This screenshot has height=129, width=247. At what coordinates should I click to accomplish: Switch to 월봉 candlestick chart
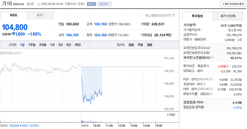point(150,45)
